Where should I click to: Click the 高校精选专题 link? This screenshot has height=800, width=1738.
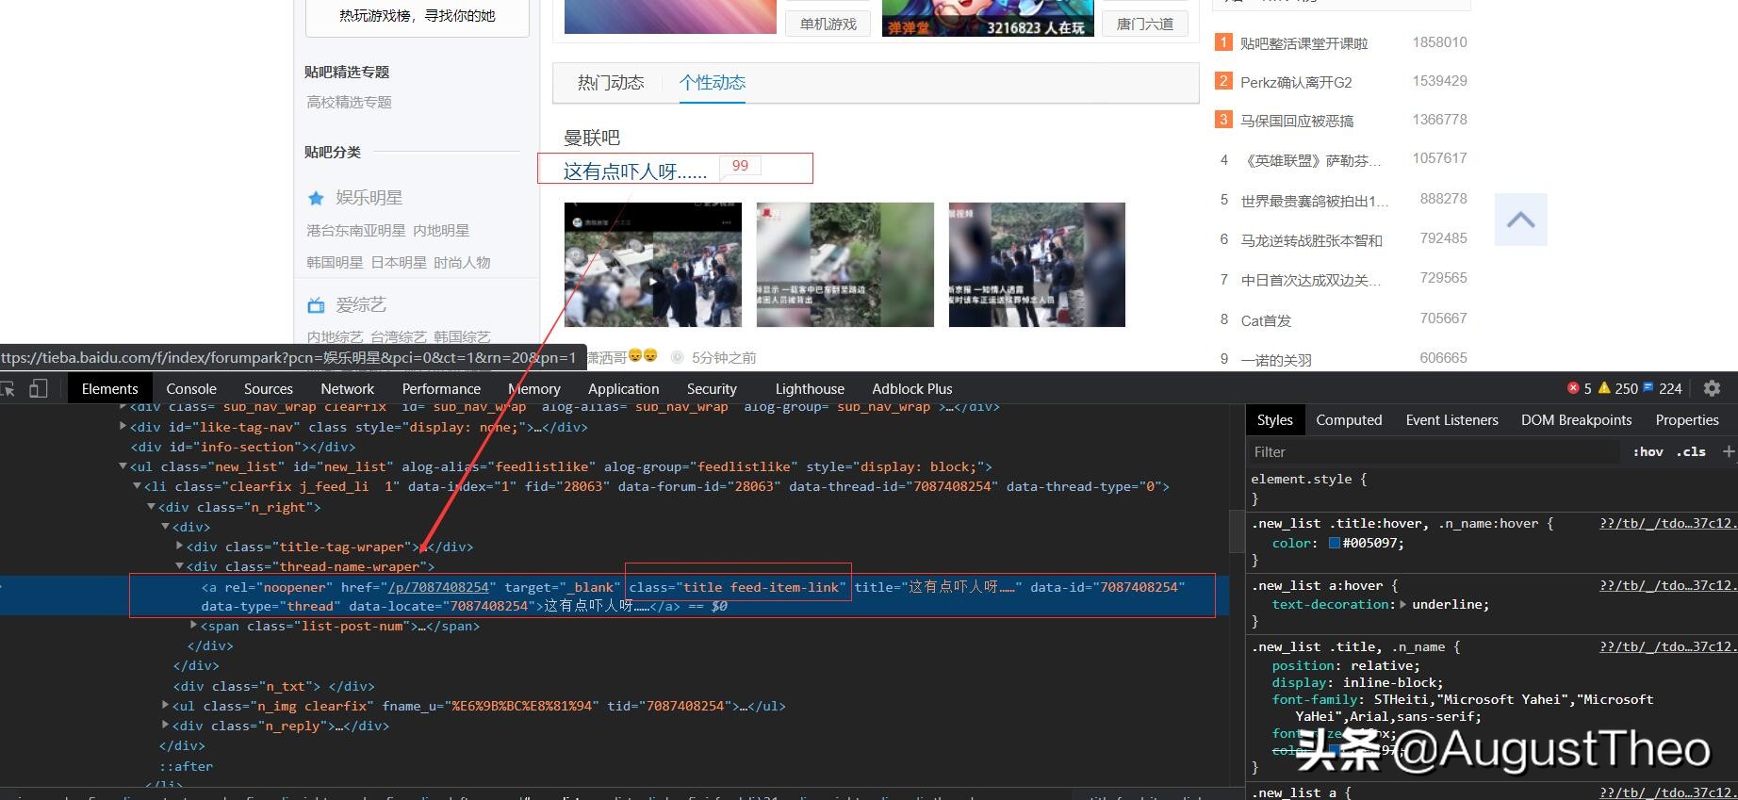click(x=349, y=102)
